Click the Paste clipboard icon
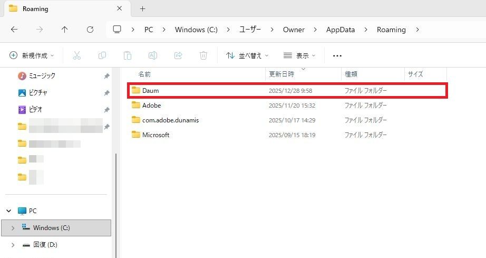This screenshot has height=258, width=486. (x=127, y=55)
